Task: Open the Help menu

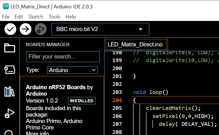Action: click(x=71, y=17)
